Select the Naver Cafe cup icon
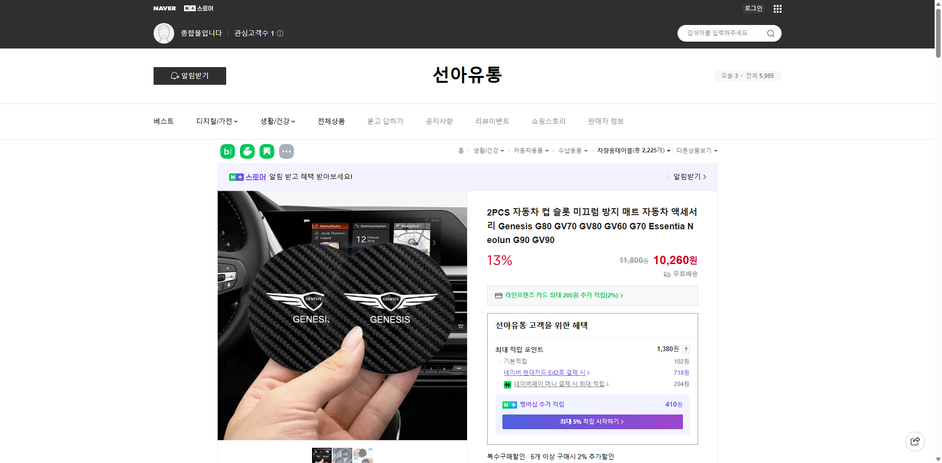Viewport: 942px width, 463px height. coord(247,151)
